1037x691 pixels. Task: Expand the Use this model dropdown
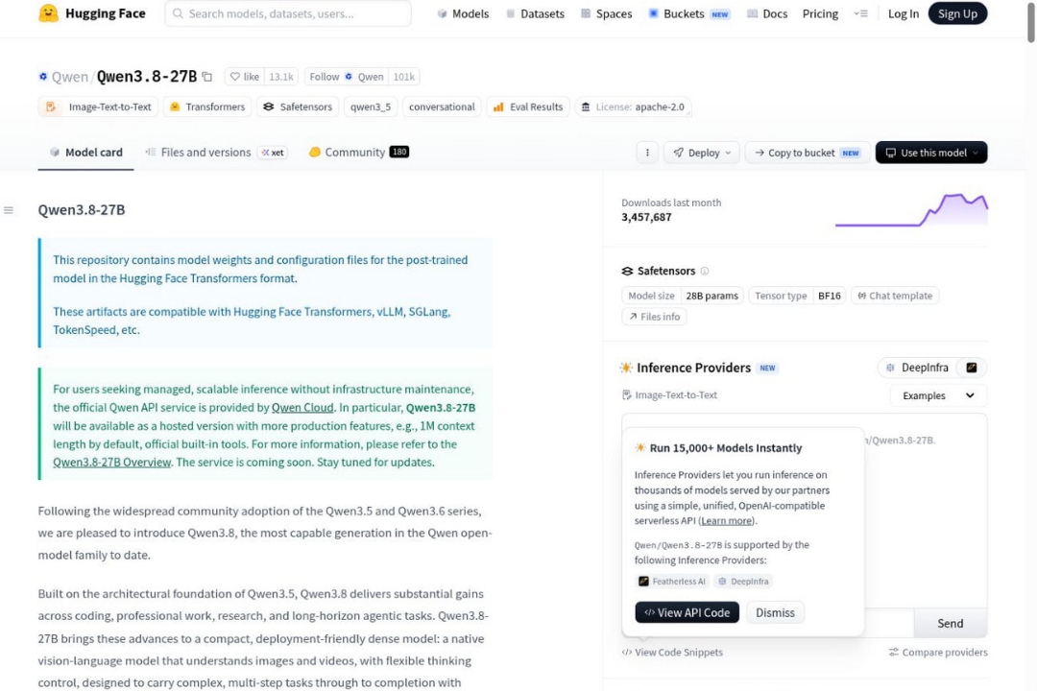pyautogui.click(x=931, y=153)
